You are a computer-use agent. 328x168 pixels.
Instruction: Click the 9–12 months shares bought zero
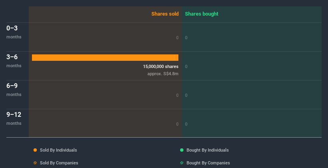[x=186, y=124]
